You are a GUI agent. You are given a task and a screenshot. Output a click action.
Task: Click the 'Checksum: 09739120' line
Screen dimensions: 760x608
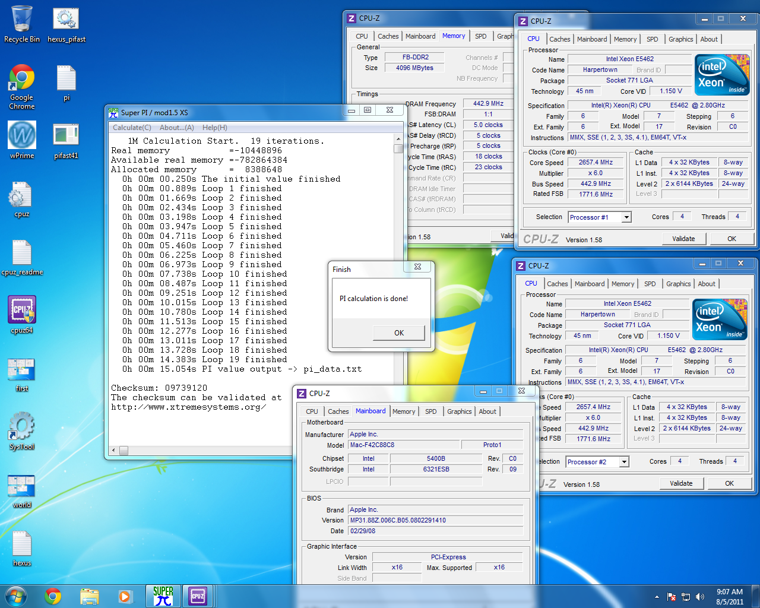click(159, 388)
